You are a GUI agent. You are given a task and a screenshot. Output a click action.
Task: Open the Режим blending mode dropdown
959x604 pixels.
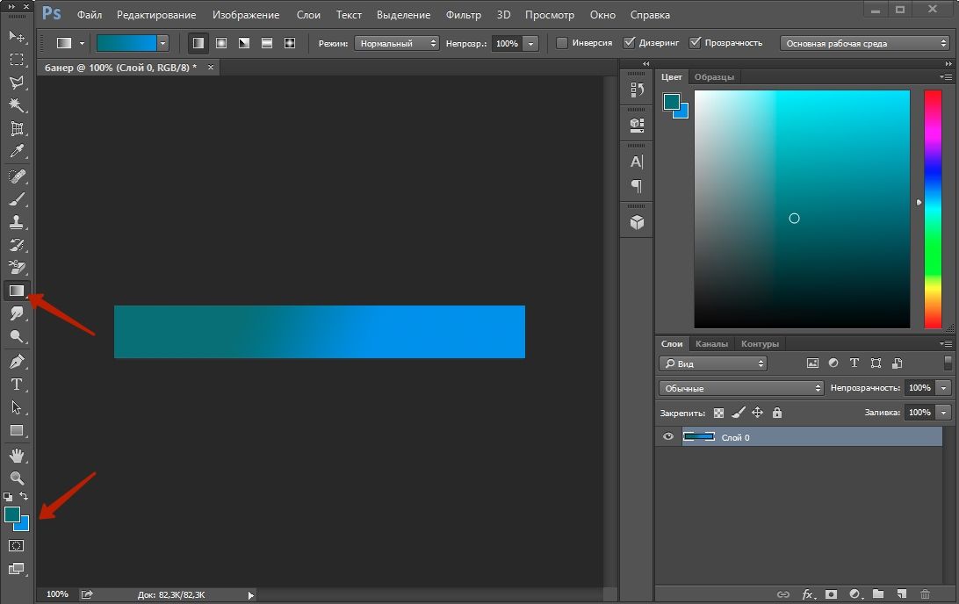click(x=396, y=43)
